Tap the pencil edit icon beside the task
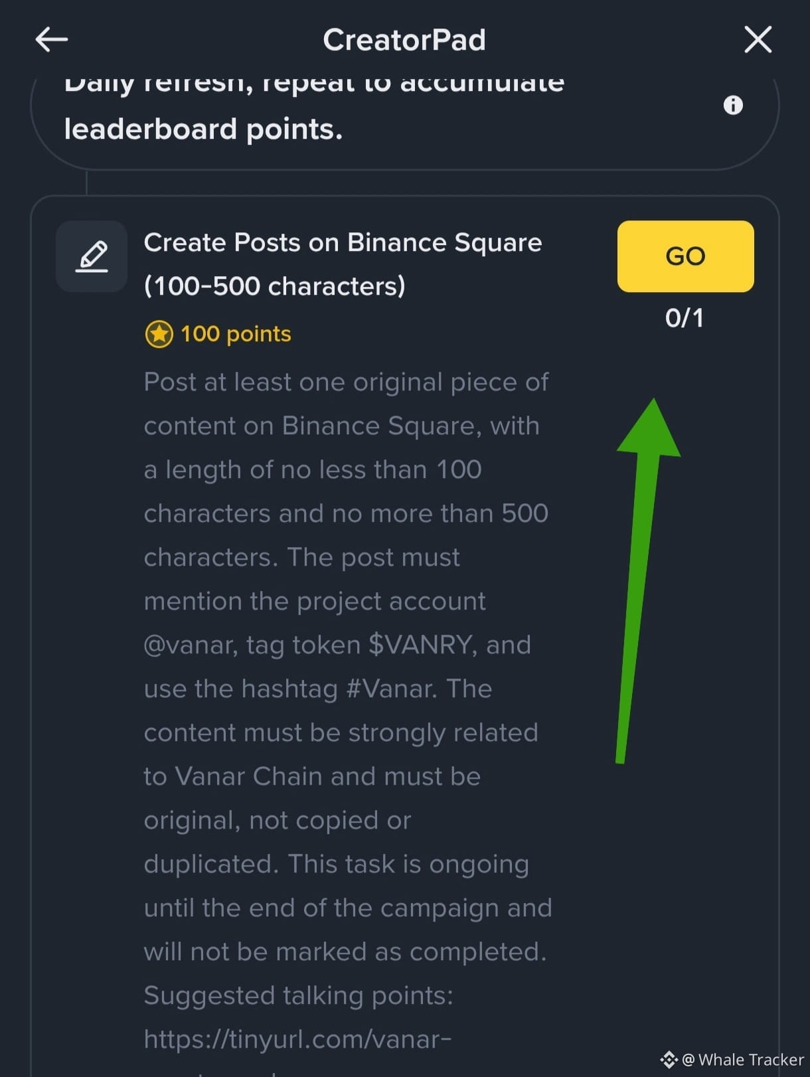 92,256
